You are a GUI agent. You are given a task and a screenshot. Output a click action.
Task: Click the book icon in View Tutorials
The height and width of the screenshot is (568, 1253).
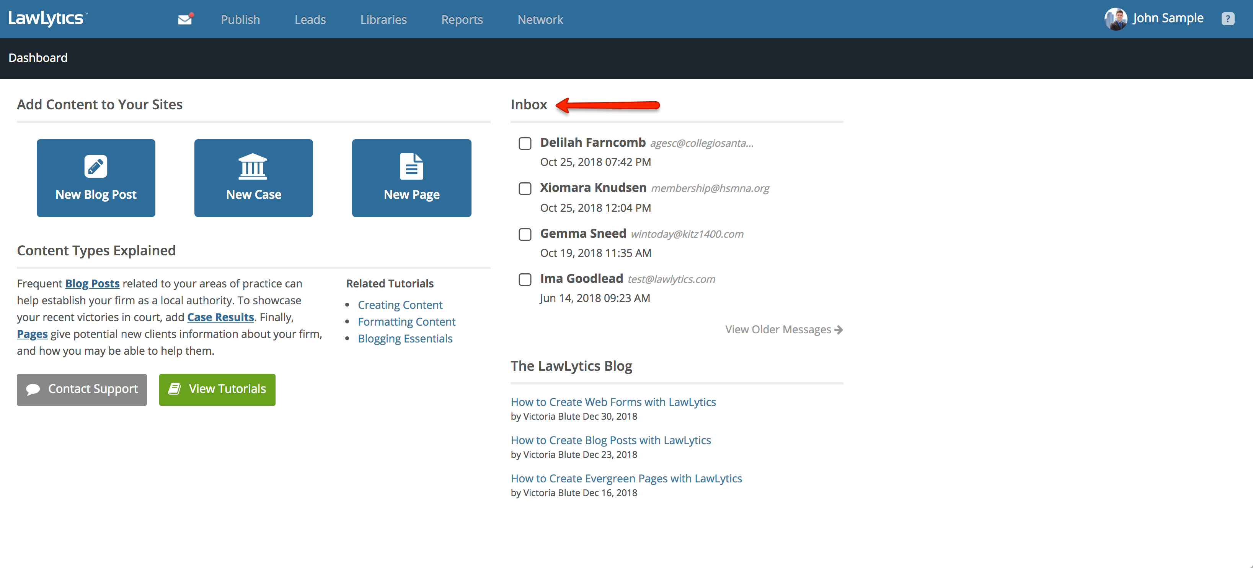[175, 389]
